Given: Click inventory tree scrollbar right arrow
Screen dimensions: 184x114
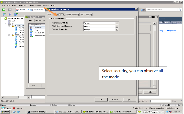Looking at the screenshot, I should tap(29, 97).
